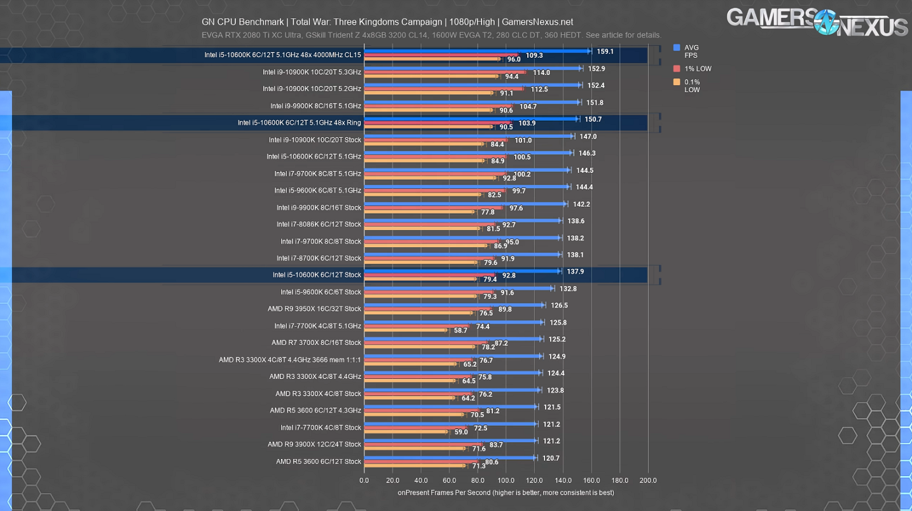
Task: Click the red 1% LOW legend swatch
Action: tap(677, 69)
